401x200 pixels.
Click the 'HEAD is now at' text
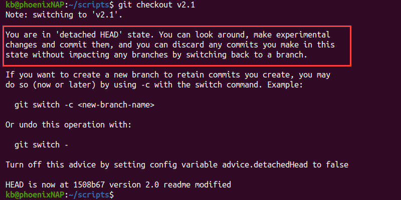click(x=37, y=184)
